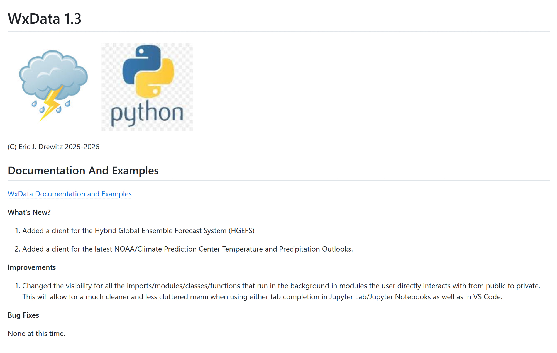Click the word HGEFS in parentheses
Image resolution: width=557 pixels, height=353 pixels.
click(x=241, y=231)
